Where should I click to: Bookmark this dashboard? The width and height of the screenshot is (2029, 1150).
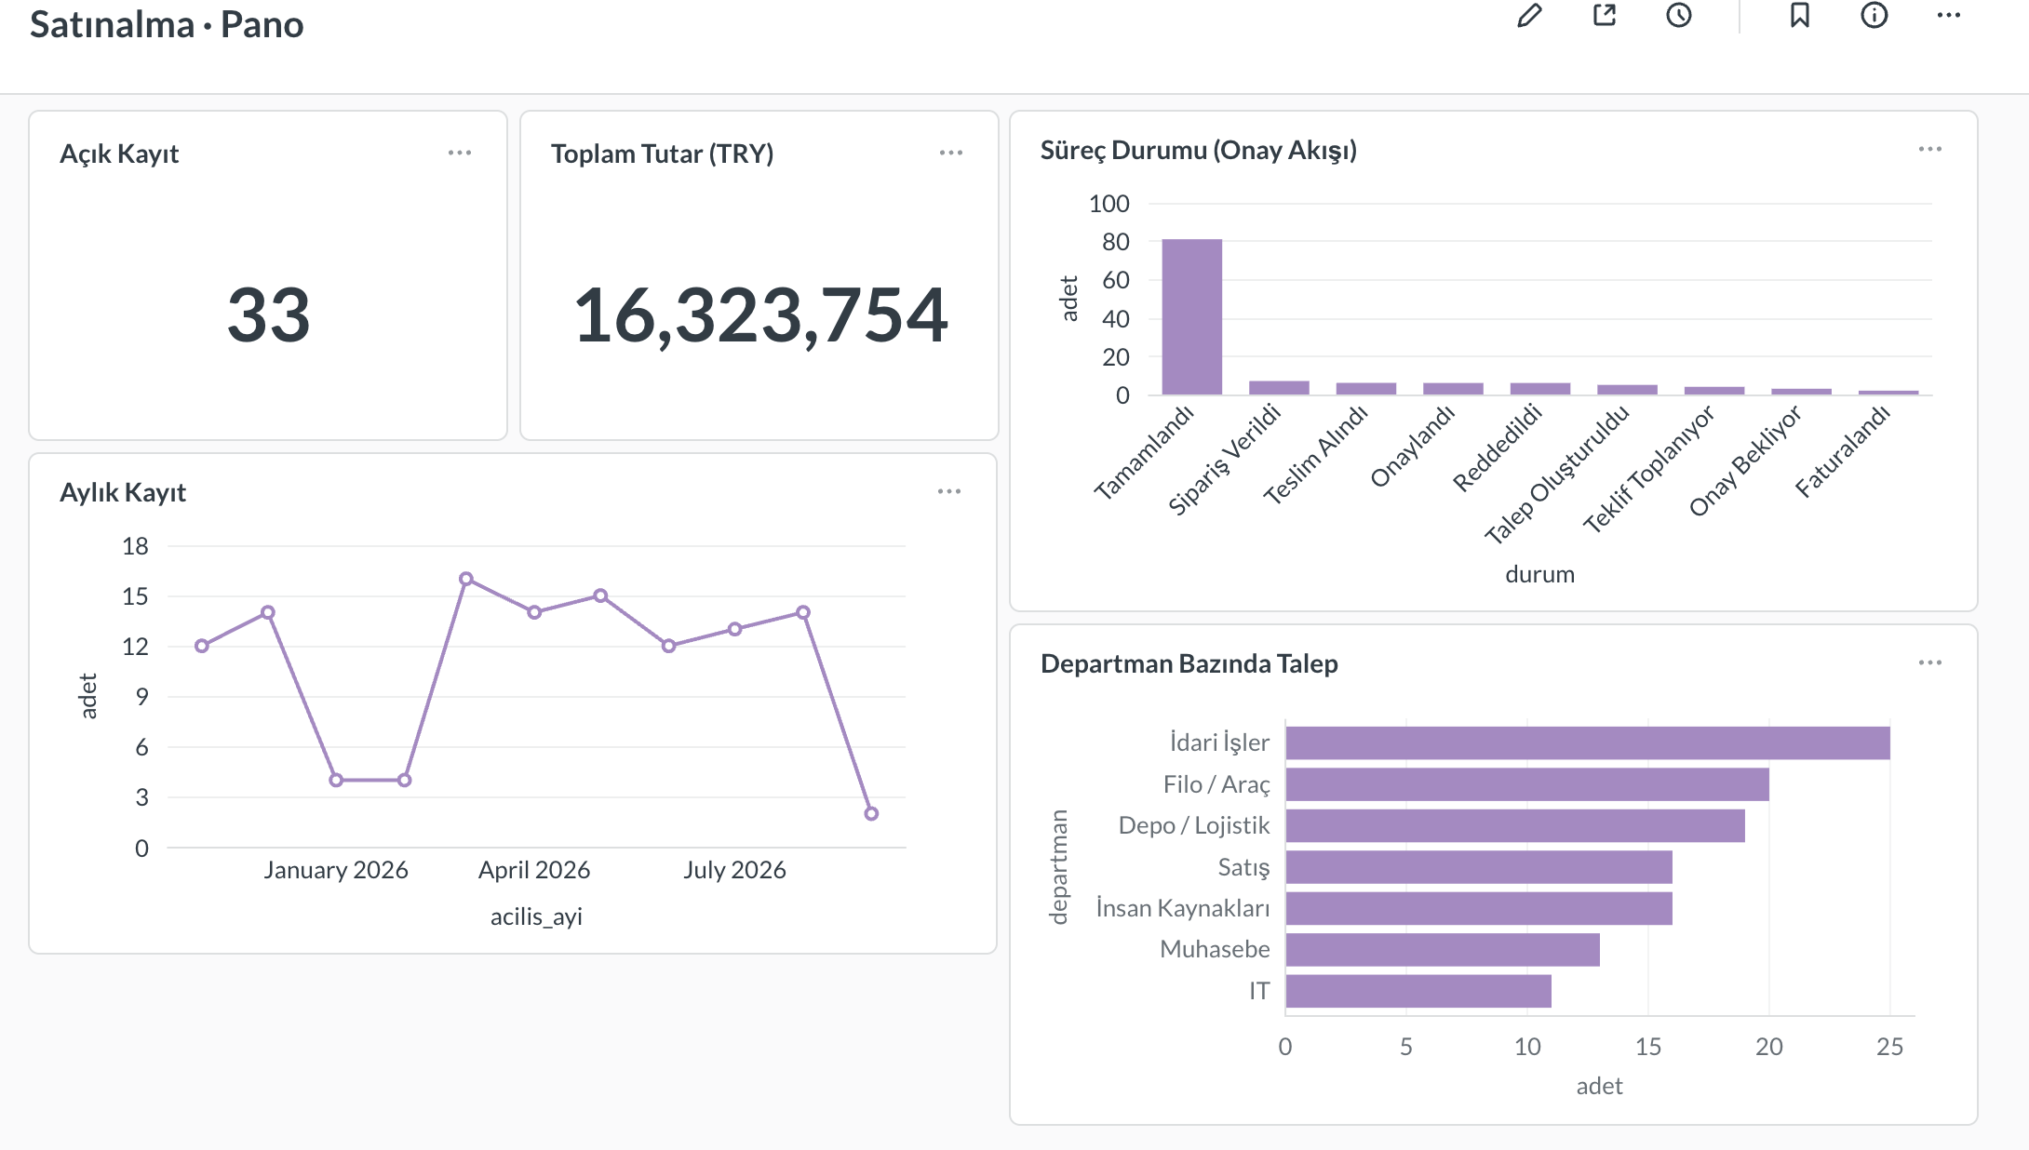[x=1800, y=15]
